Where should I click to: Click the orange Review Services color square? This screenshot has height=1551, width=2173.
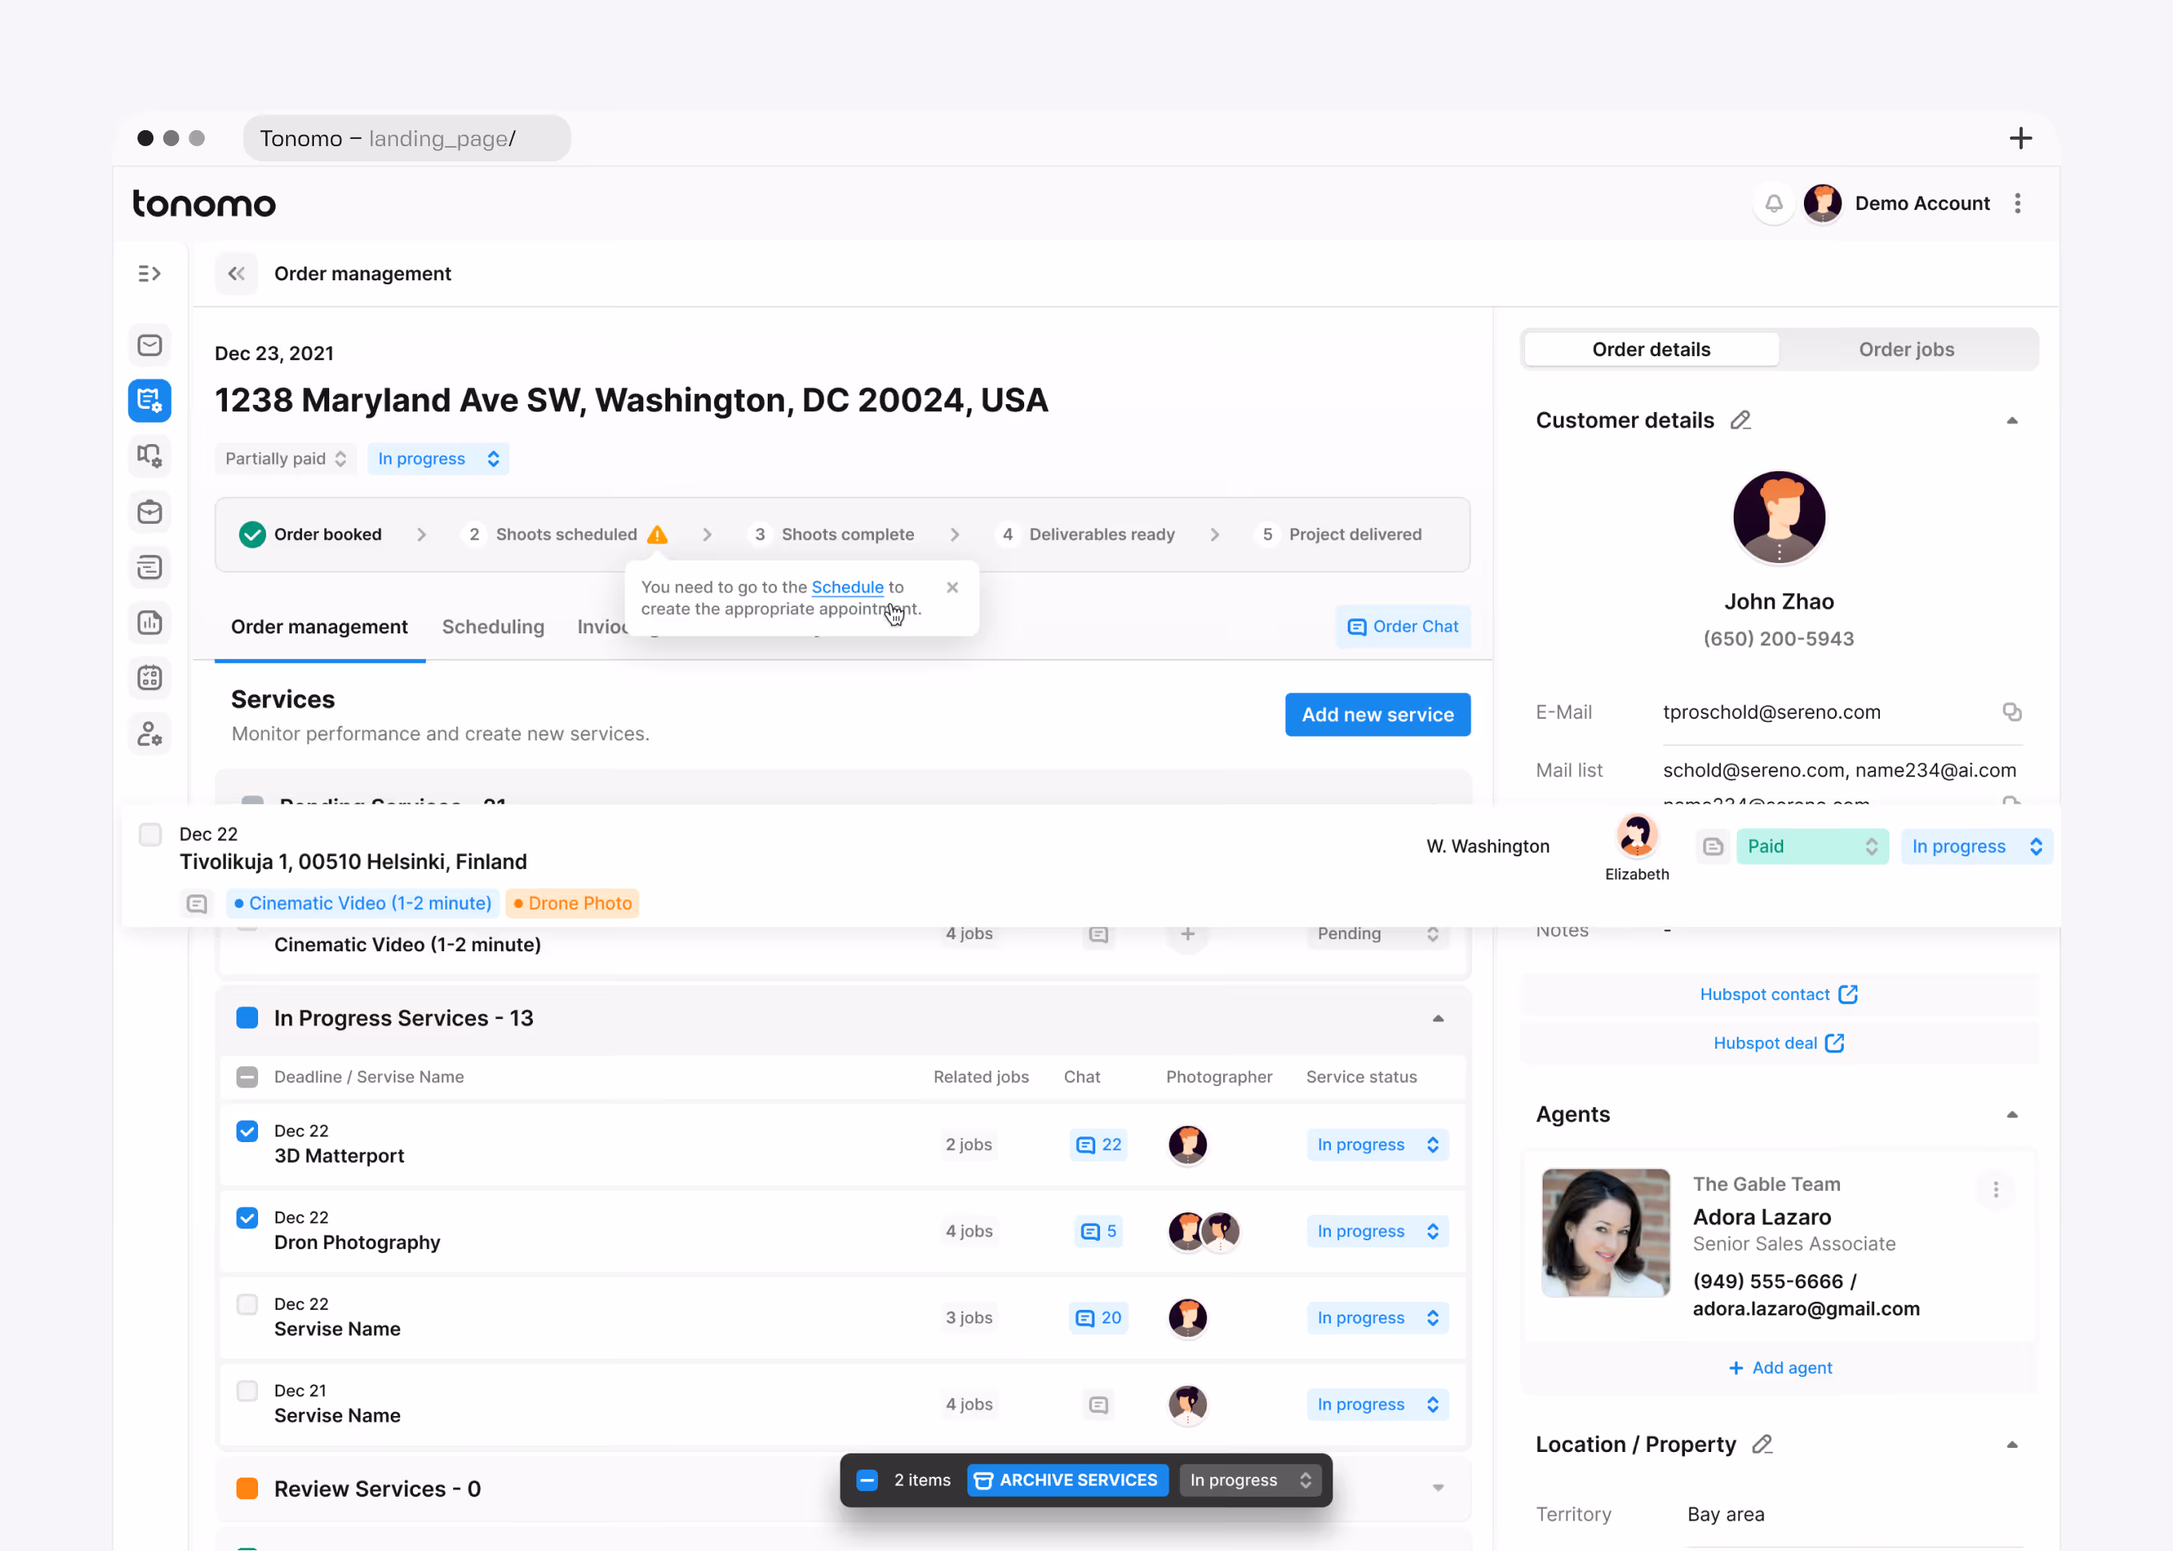(248, 1488)
